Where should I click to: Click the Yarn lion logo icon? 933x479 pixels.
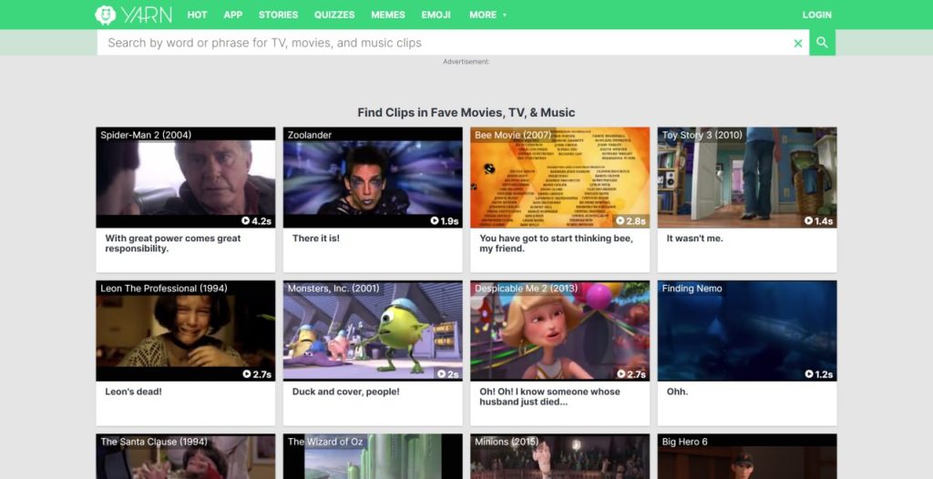click(106, 15)
